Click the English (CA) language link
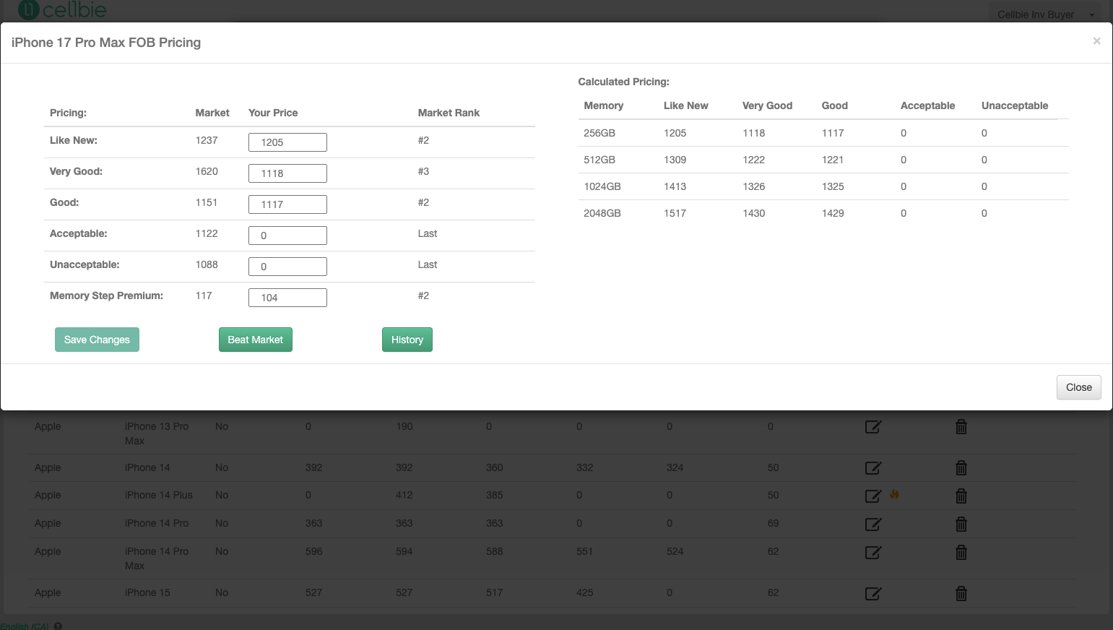This screenshot has width=1113, height=630. pos(25,626)
